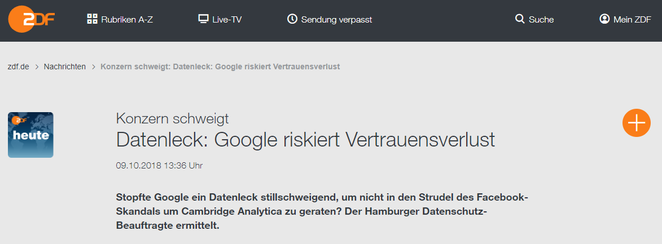The height and width of the screenshot is (244, 662).
Task: Open the Rubriken A-Z menu label
Action: click(x=127, y=19)
